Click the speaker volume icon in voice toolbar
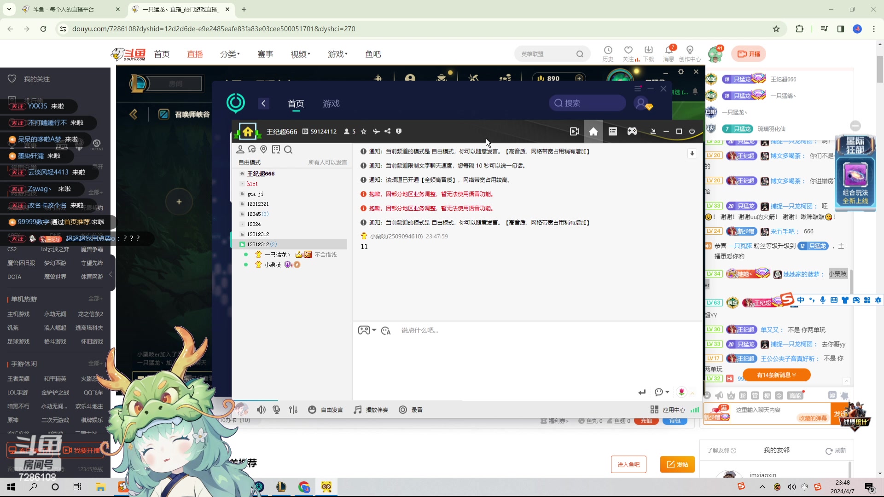Screen dimensions: 884x497 click(x=261, y=410)
